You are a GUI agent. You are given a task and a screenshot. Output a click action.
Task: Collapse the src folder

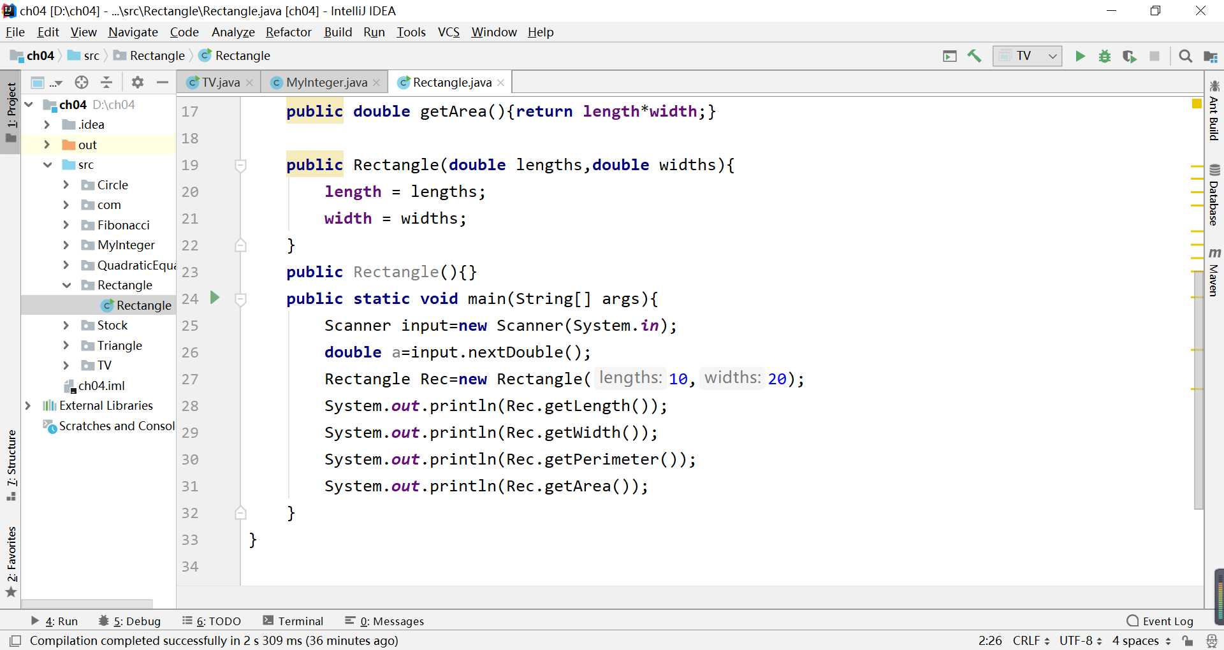coord(47,164)
